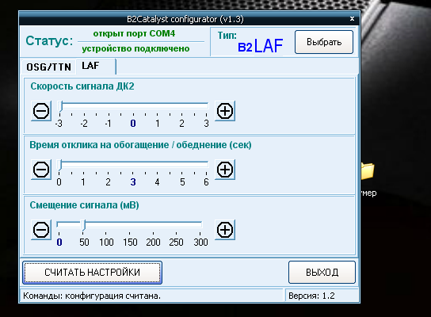Increase ДК2 signal speed with plus icon

pos(225,111)
